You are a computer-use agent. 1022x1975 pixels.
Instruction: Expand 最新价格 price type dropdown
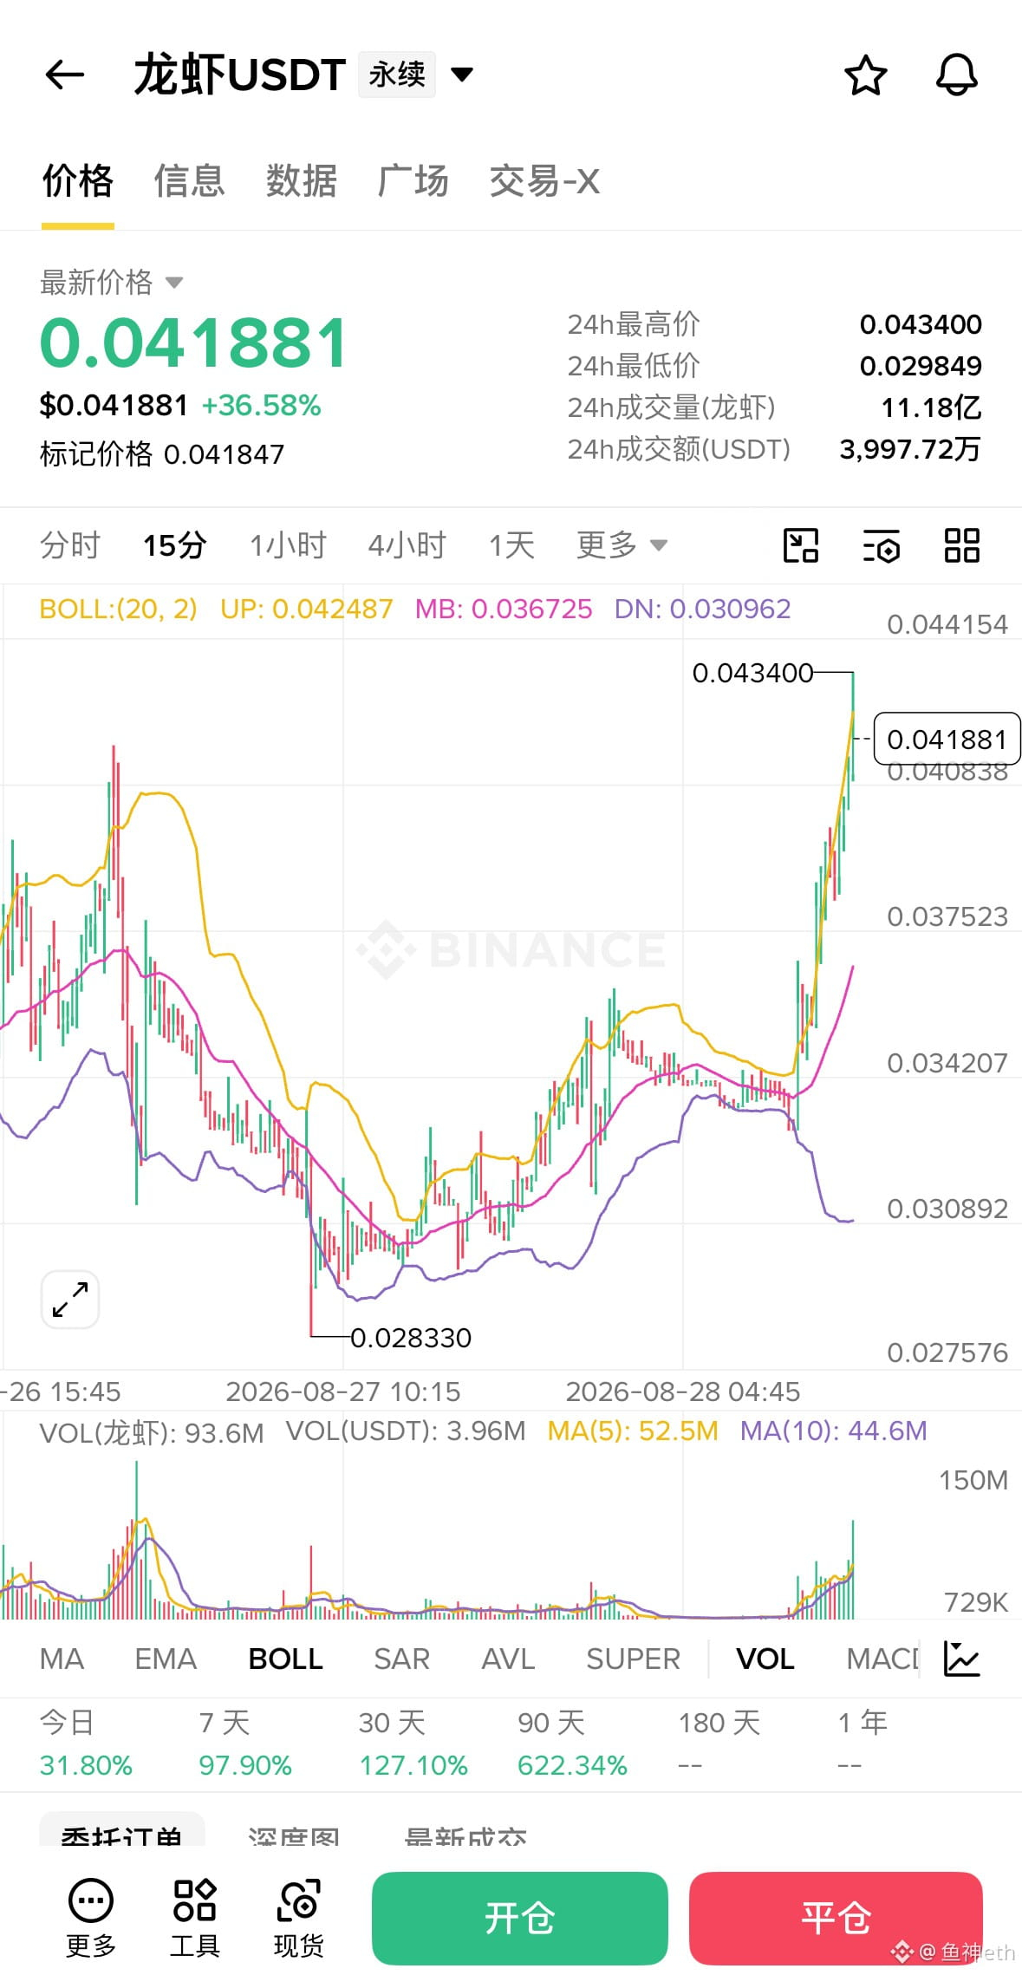coord(112,283)
